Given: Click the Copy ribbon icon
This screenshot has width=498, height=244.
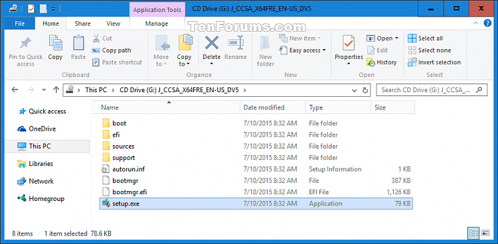Looking at the screenshot, I should pyautogui.click(x=55, y=42).
